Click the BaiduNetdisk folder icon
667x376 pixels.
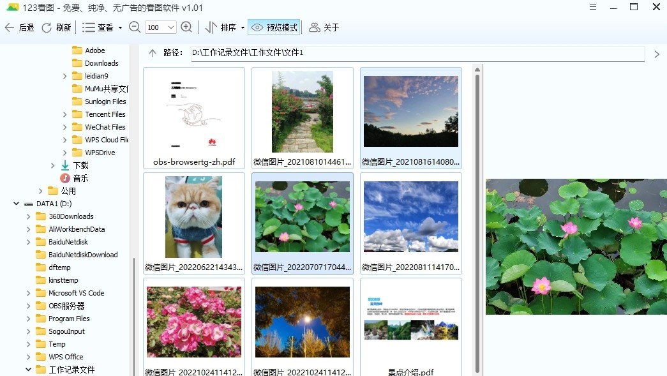click(x=41, y=241)
